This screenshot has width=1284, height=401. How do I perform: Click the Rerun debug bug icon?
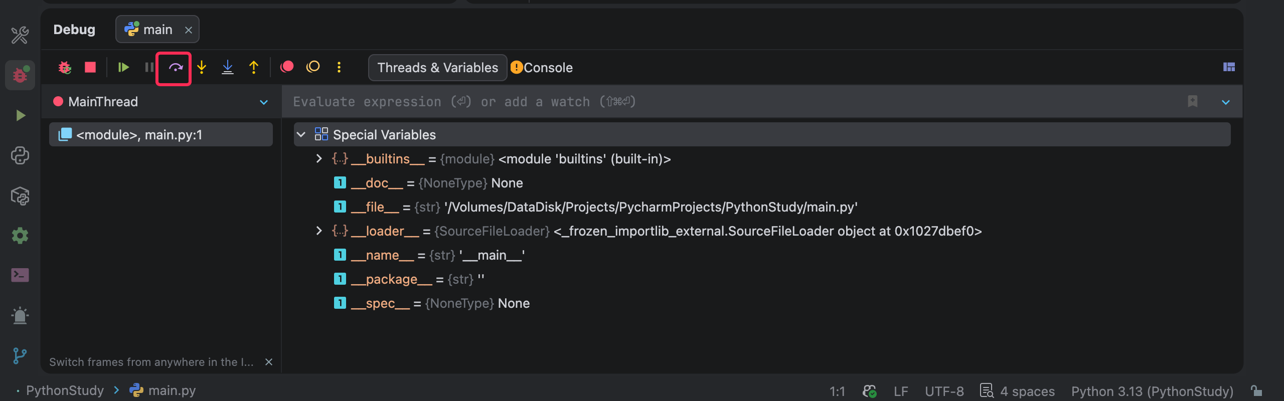65,67
